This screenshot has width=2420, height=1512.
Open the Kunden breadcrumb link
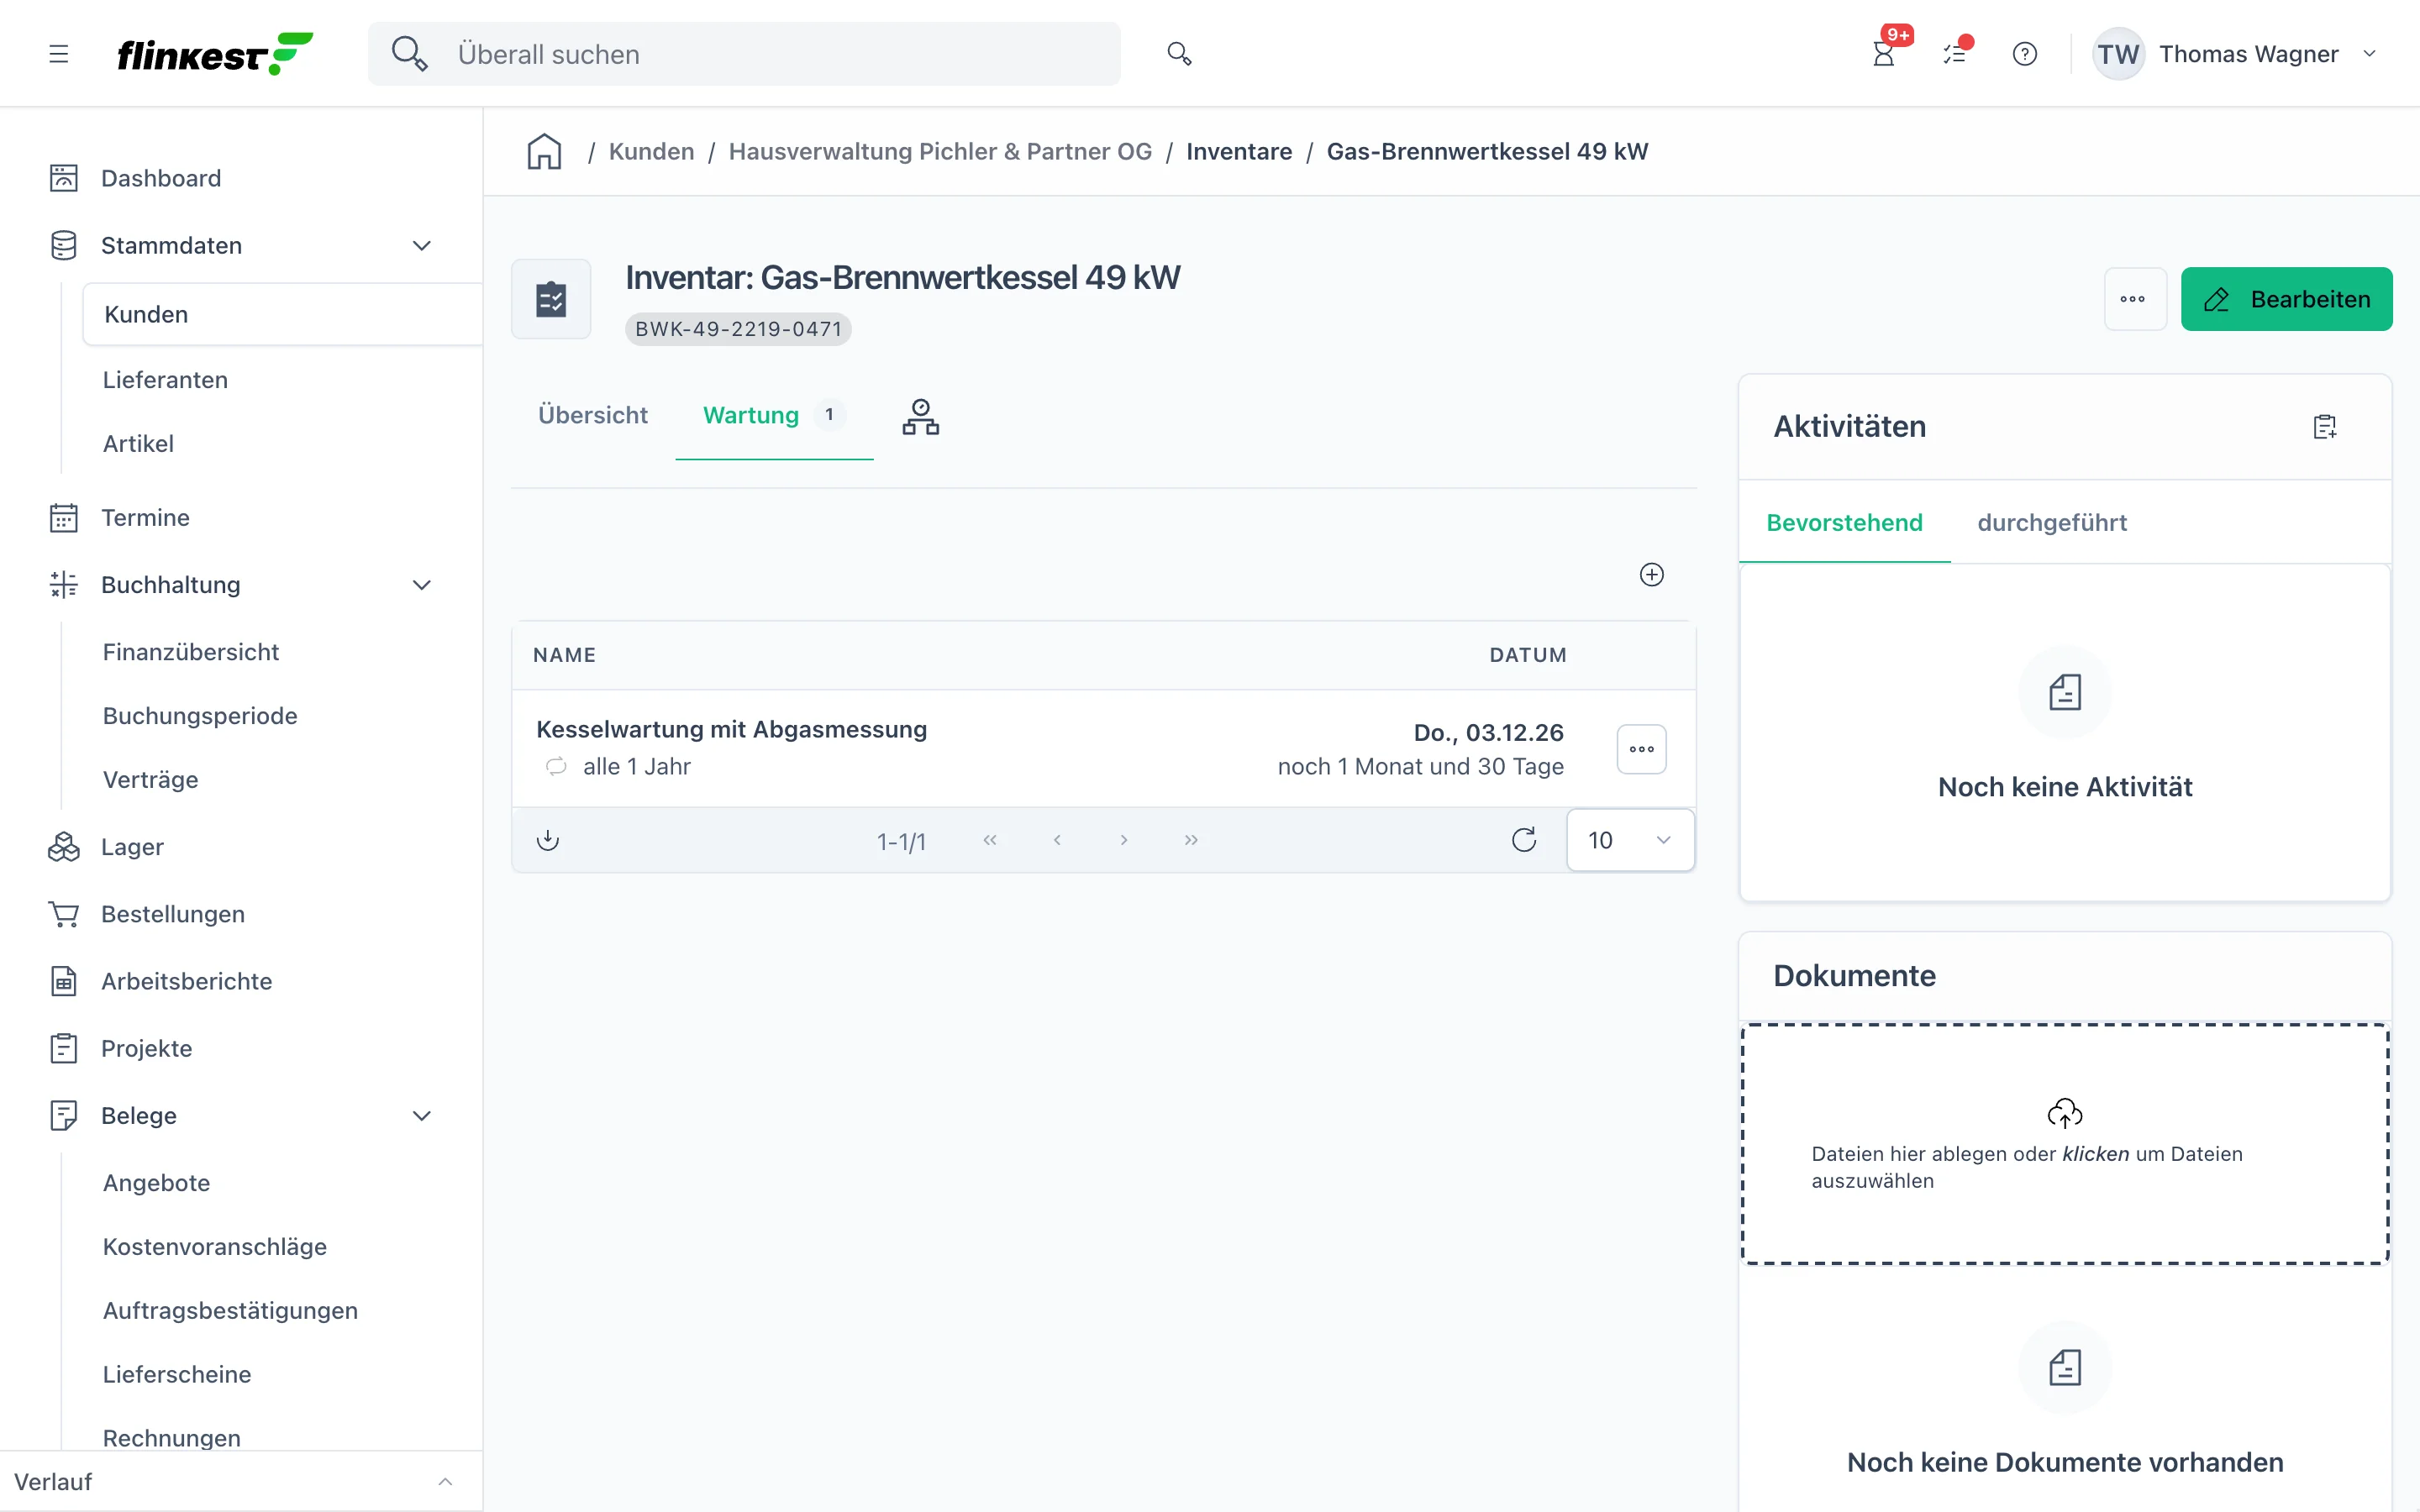pyautogui.click(x=651, y=152)
